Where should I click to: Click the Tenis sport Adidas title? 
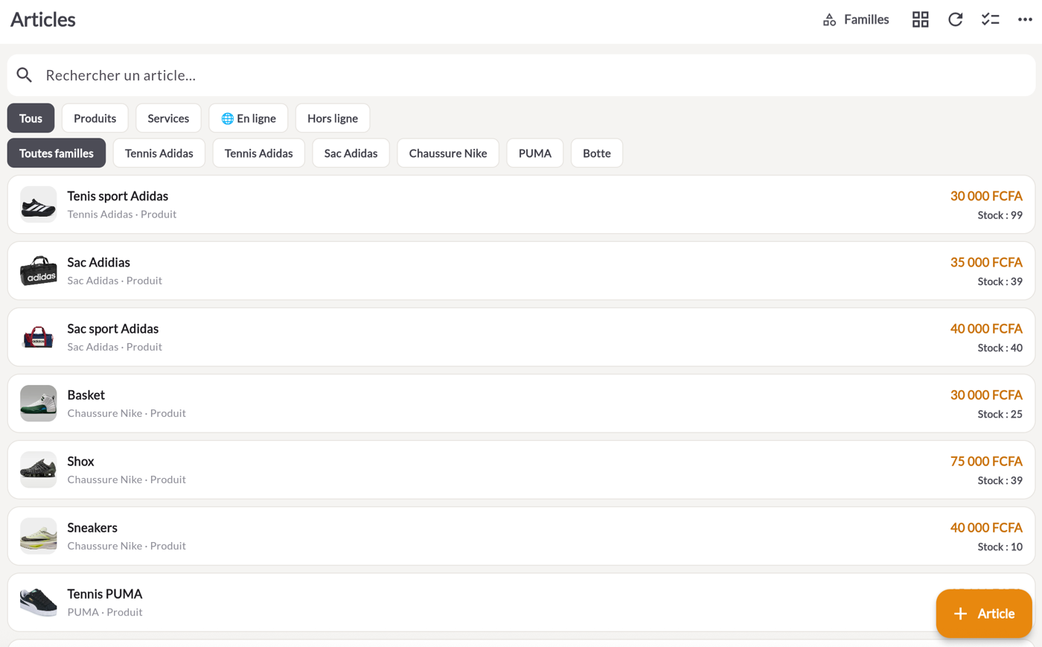(x=118, y=196)
